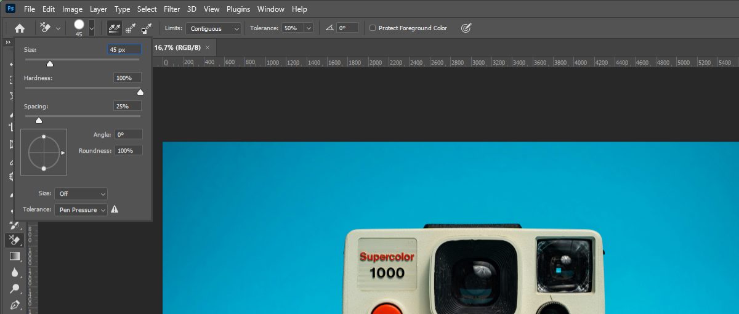Open the Type menu
This screenshot has width=739, height=314.
(x=123, y=9)
